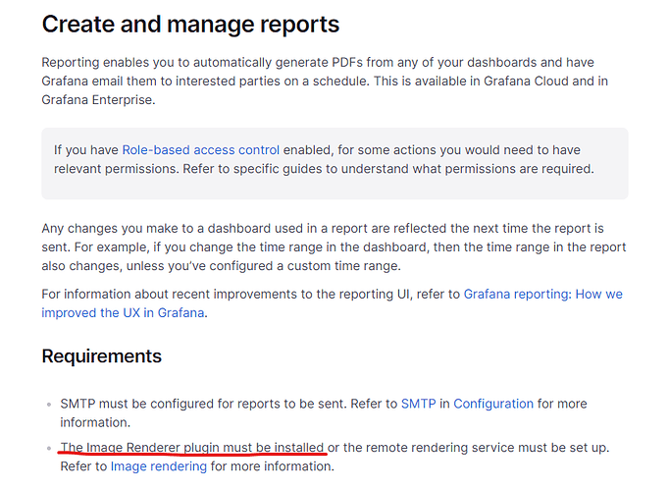Click the paragraph starting 'Reporting enables you'
Screen dimensions: 669x491
(294, 62)
